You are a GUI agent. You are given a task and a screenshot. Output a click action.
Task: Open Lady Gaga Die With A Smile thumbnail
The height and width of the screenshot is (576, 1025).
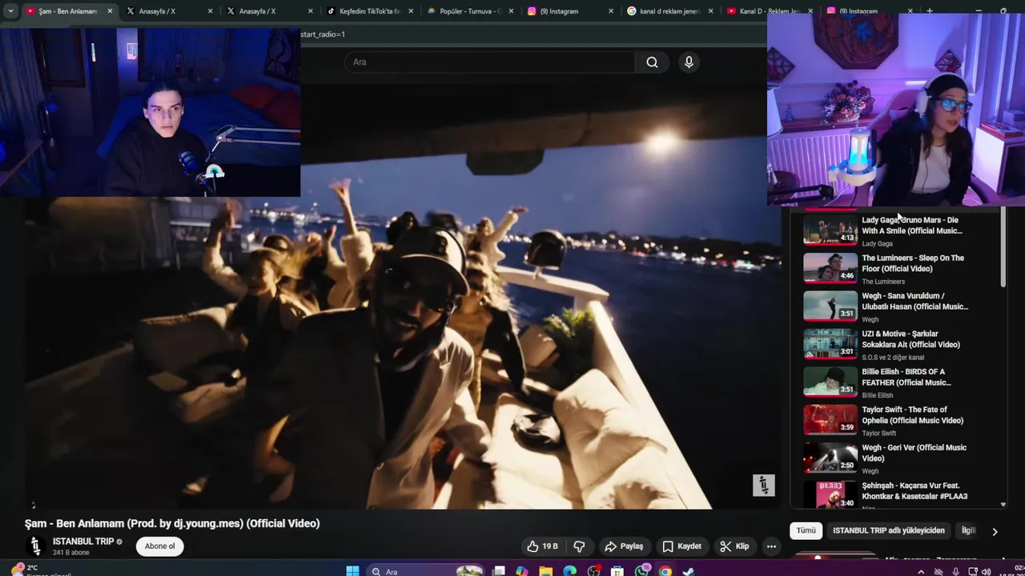tap(830, 230)
